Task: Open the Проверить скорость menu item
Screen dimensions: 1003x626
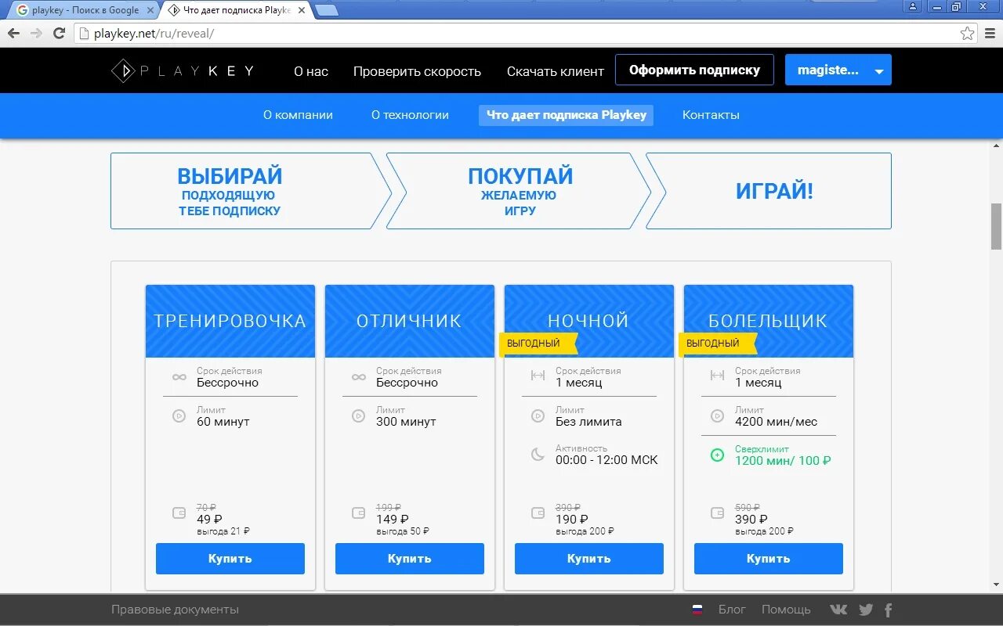Action: [x=417, y=71]
